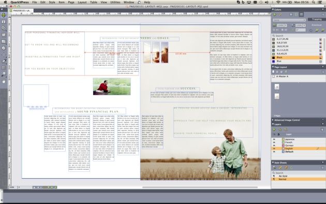This screenshot has width=326, height=204.
Task: Open Colors panel options menu
Action: pyautogui.click(x=323, y=9)
